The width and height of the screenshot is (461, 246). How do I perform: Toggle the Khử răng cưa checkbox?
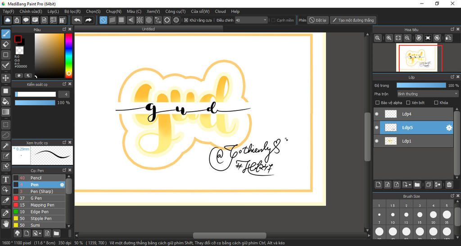[186, 20]
